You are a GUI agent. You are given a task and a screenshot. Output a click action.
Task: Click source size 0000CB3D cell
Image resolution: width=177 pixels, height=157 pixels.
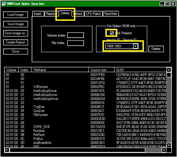click(x=98, y=119)
